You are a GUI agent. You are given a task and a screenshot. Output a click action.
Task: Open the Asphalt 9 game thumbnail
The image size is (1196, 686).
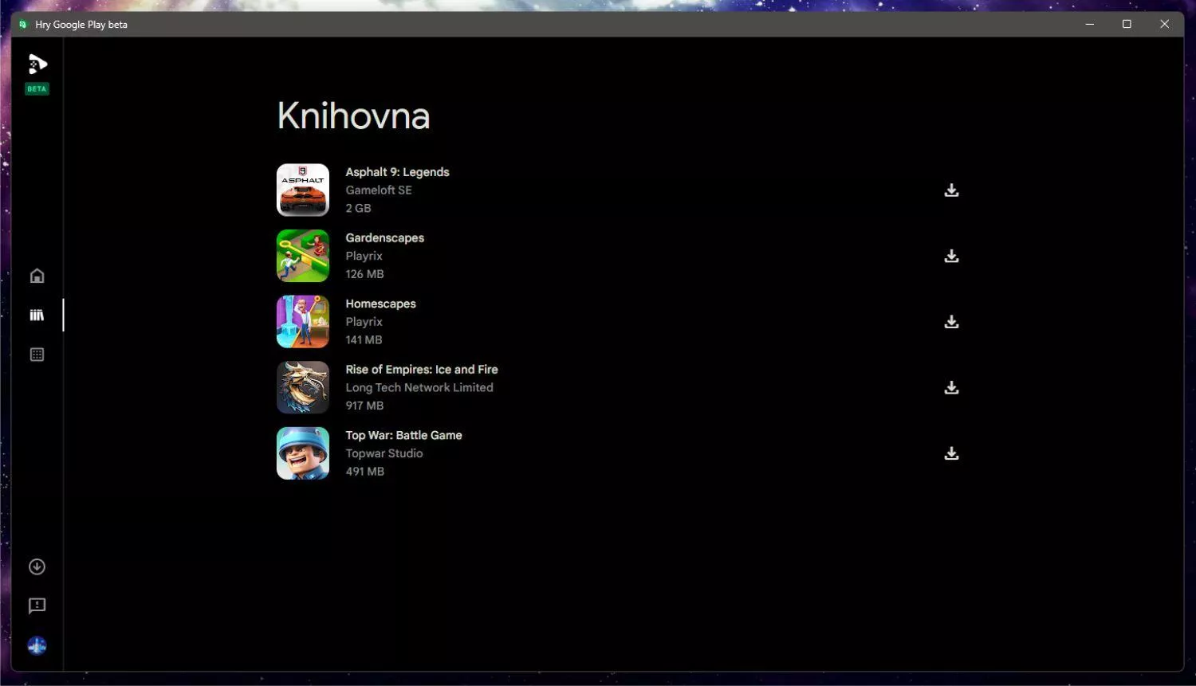pyautogui.click(x=303, y=190)
